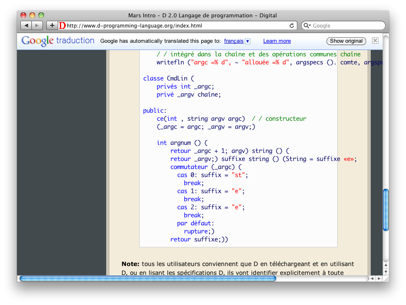This screenshot has height=305, width=406.
Task: Click the URL address field
Action: (178, 25)
